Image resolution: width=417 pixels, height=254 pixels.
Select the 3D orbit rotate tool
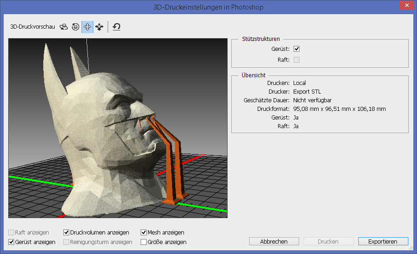click(64, 27)
